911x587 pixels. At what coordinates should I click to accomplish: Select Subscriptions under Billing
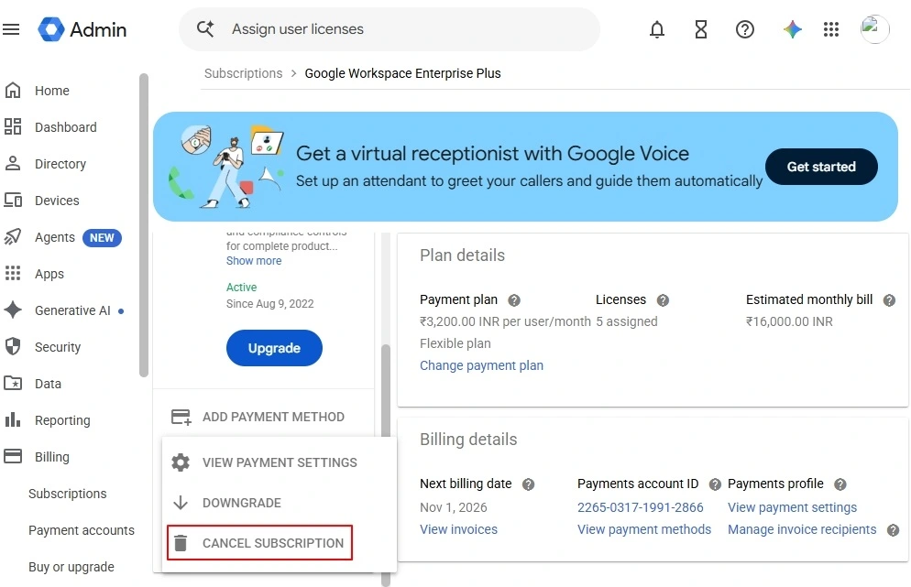[x=68, y=494]
